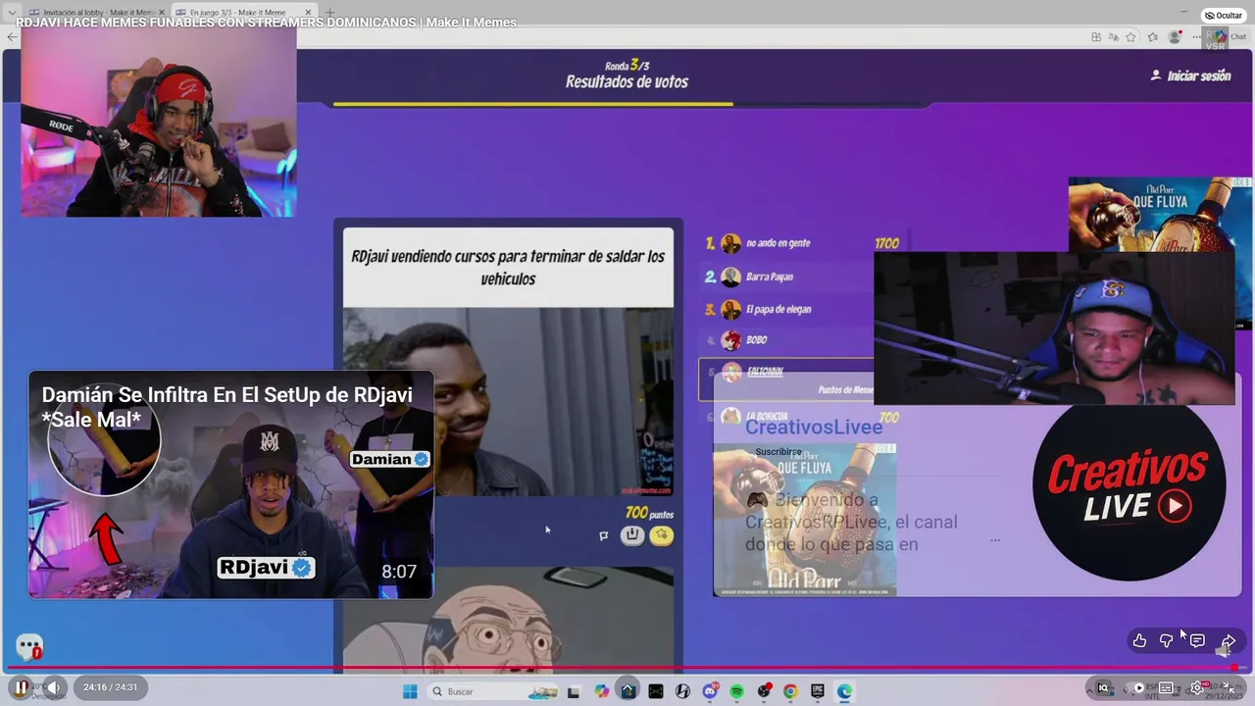Open Discord from the taskbar

[x=710, y=691]
